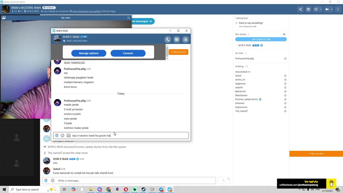Open the share room icon in header
The width and height of the screenshot is (343, 193).
300,9
